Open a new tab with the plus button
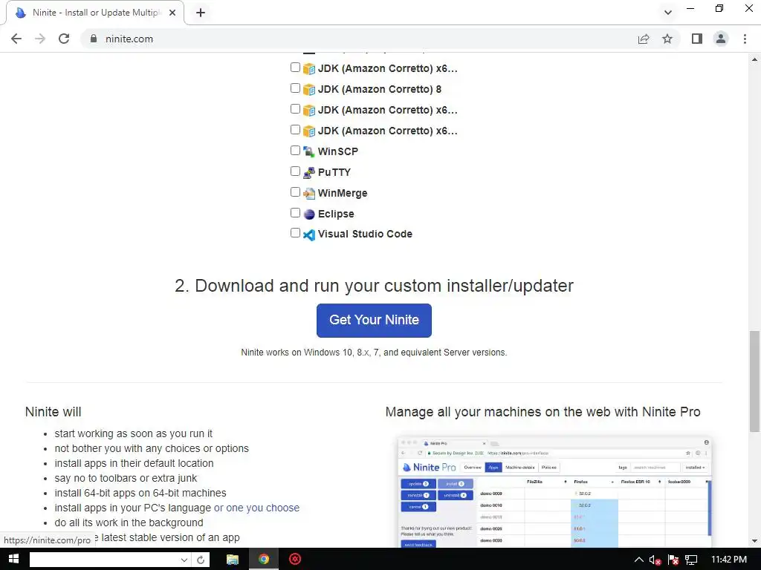Screen dimensions: 761x570 tap(201, 13)
